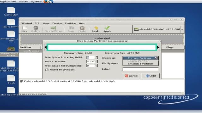Click the delete operation icon in pending list
This screenshot has height=113, width=202.
point(21,81)
